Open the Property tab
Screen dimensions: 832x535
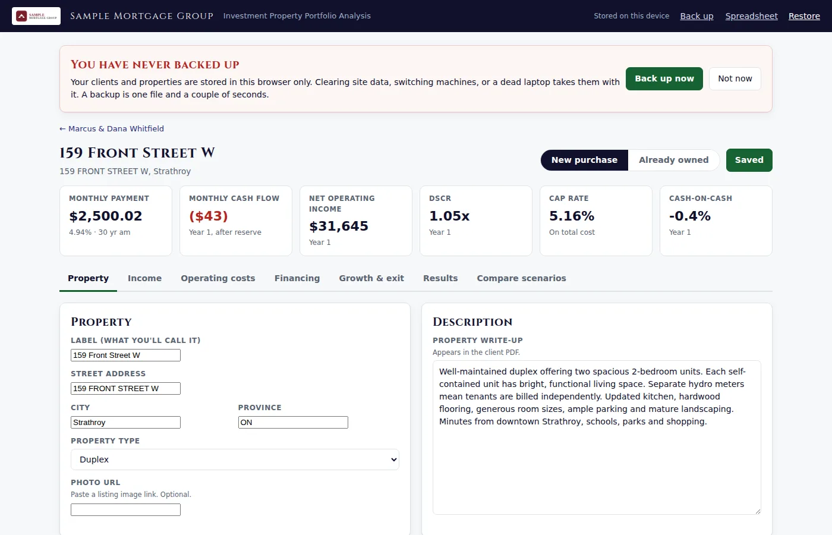click(x=88, y=278)
